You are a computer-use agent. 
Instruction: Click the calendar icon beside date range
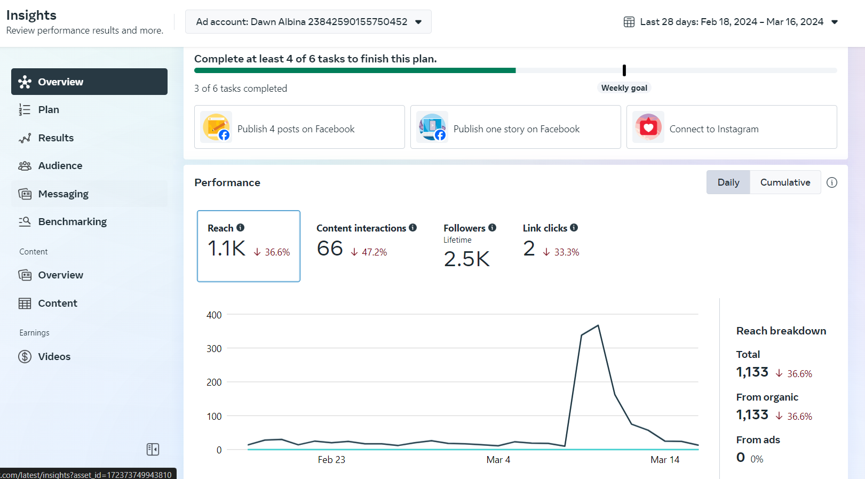629,22
